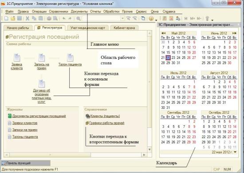This screenshot has width=244, height=173.
Task: Open the Графики работы врачей link
Action: (107, 123)
